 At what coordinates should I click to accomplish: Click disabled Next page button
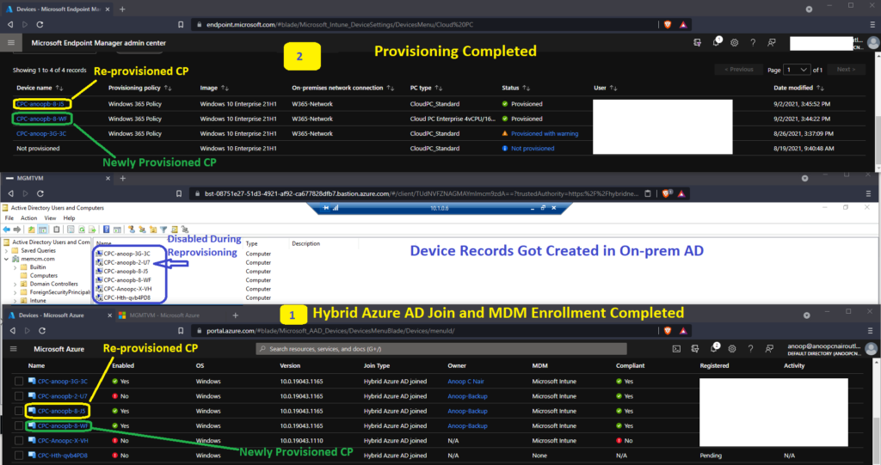click(846, 70)
